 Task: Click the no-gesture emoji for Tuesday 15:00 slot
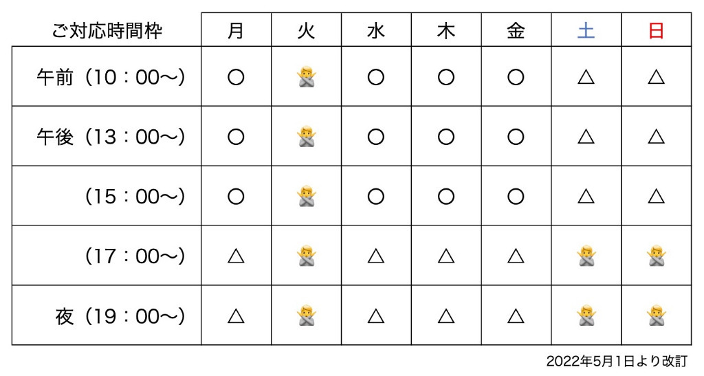306,197
